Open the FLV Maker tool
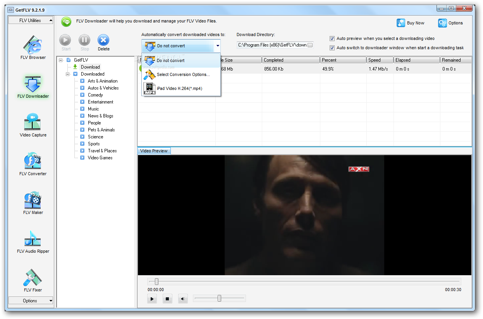 [33, 202]
